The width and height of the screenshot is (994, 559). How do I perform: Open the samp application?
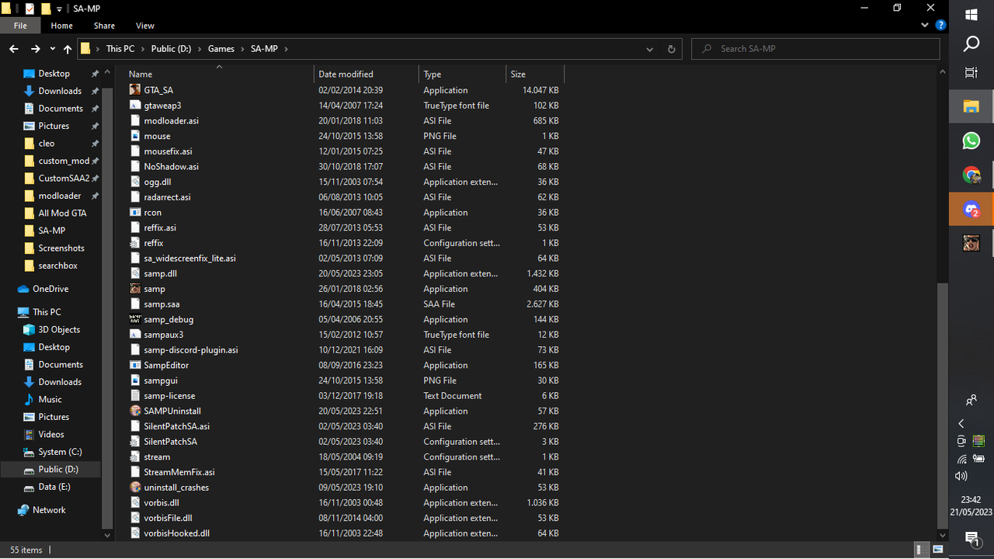(x=155, y=288)
